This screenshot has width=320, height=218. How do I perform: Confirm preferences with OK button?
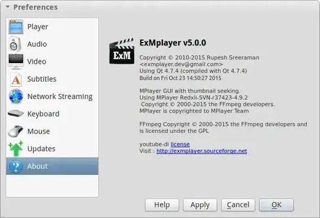coord(276,205)
